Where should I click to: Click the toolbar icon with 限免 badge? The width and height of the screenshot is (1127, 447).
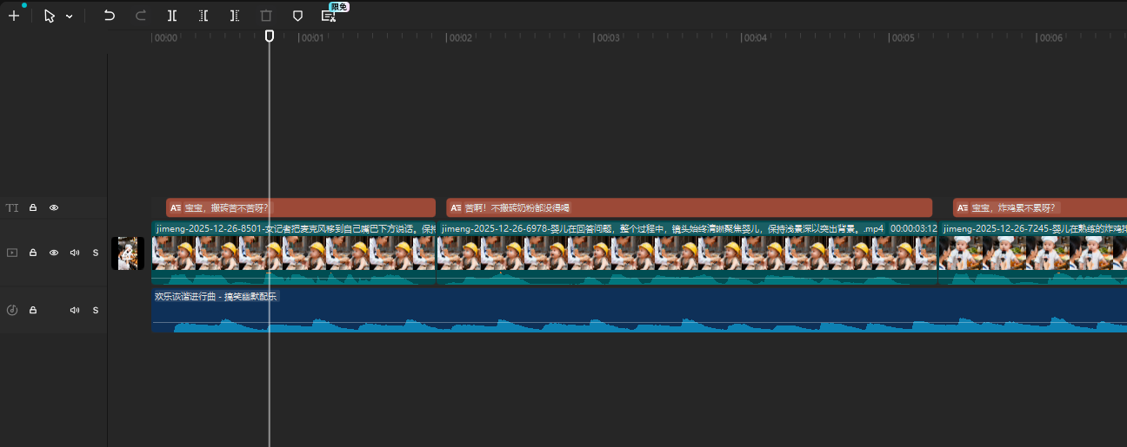point(329,16)
